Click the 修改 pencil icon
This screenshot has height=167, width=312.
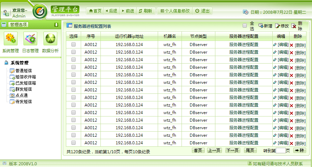[x=277, y=26]
